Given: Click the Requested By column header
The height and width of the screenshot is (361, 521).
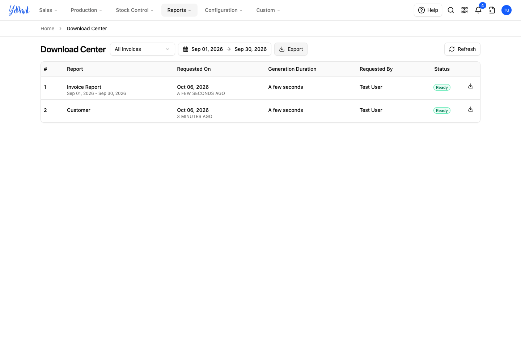Looking at the screenshot, I should (376, 69).
